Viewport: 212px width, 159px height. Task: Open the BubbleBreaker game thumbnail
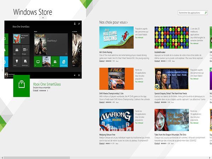172,37
